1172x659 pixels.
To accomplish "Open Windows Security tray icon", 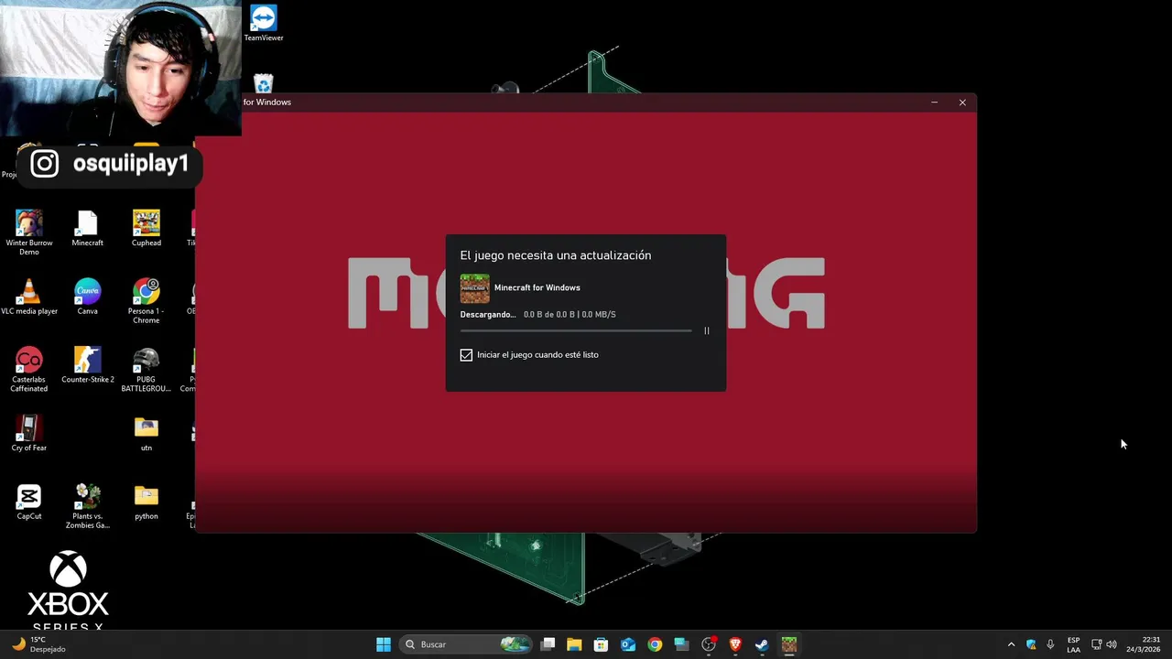I will pos(1031,644).
